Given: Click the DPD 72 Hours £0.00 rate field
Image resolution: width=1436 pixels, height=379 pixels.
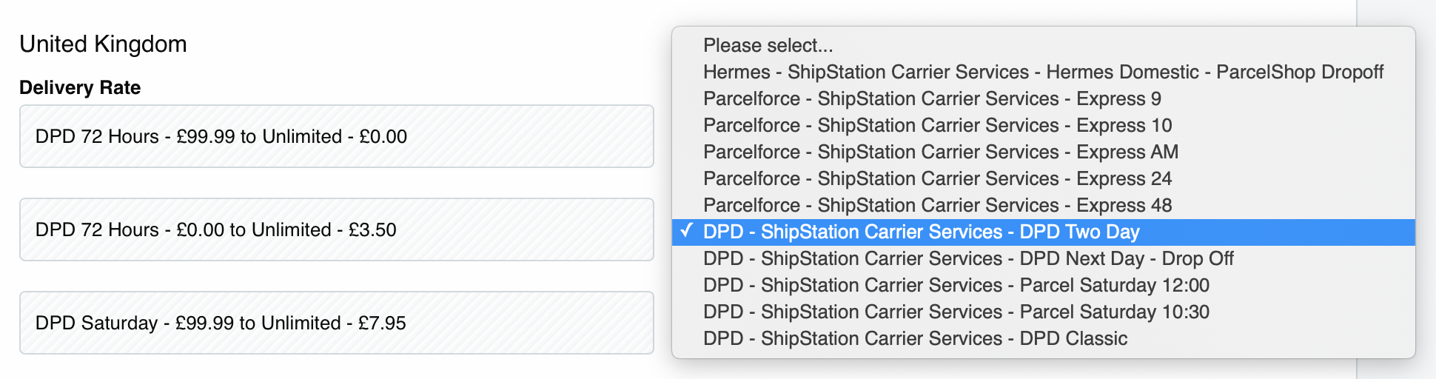Looking at the screenshot, I should 336,136.
